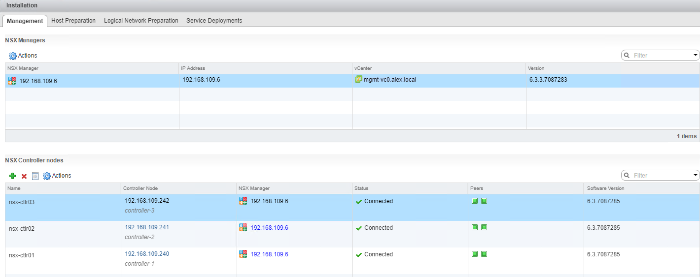Viewport: 700px width, 277px height.
Task: Click the NSX Manager icon beside 192.168.109.6 in top table
Action: [x=12, y=81]
